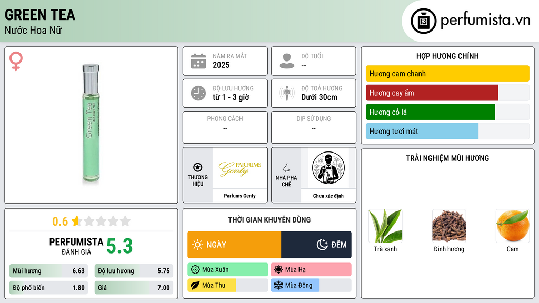Select the Trà xanh note image
The width and height of the screenshot is (539, 303).
tap(385, 226)
